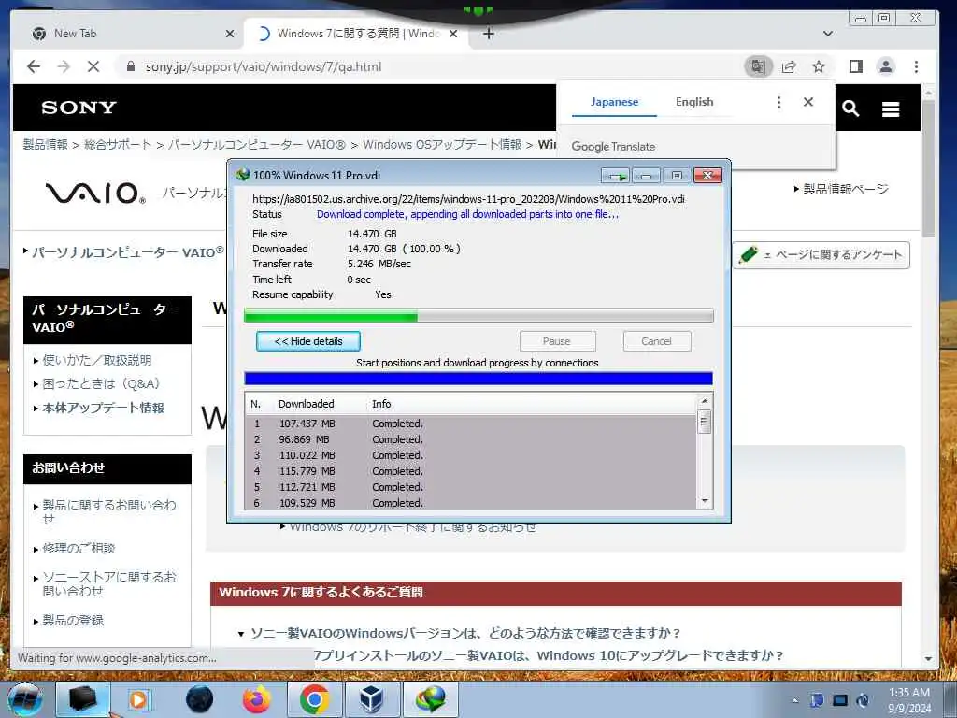Open 本体アップデート情報 sidebar link
Viewport: 957px width, 718px height.
point(103,408)
